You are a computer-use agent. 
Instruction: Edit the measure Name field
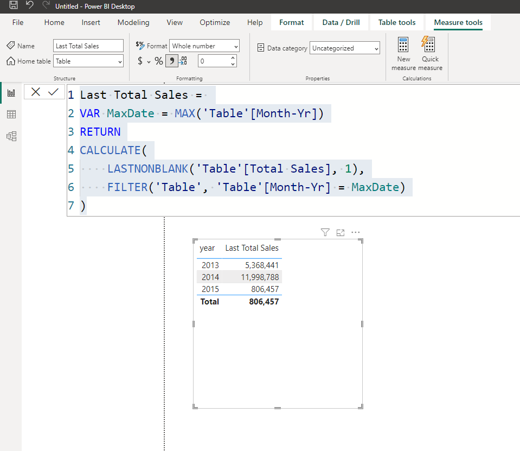coord(88,46)
